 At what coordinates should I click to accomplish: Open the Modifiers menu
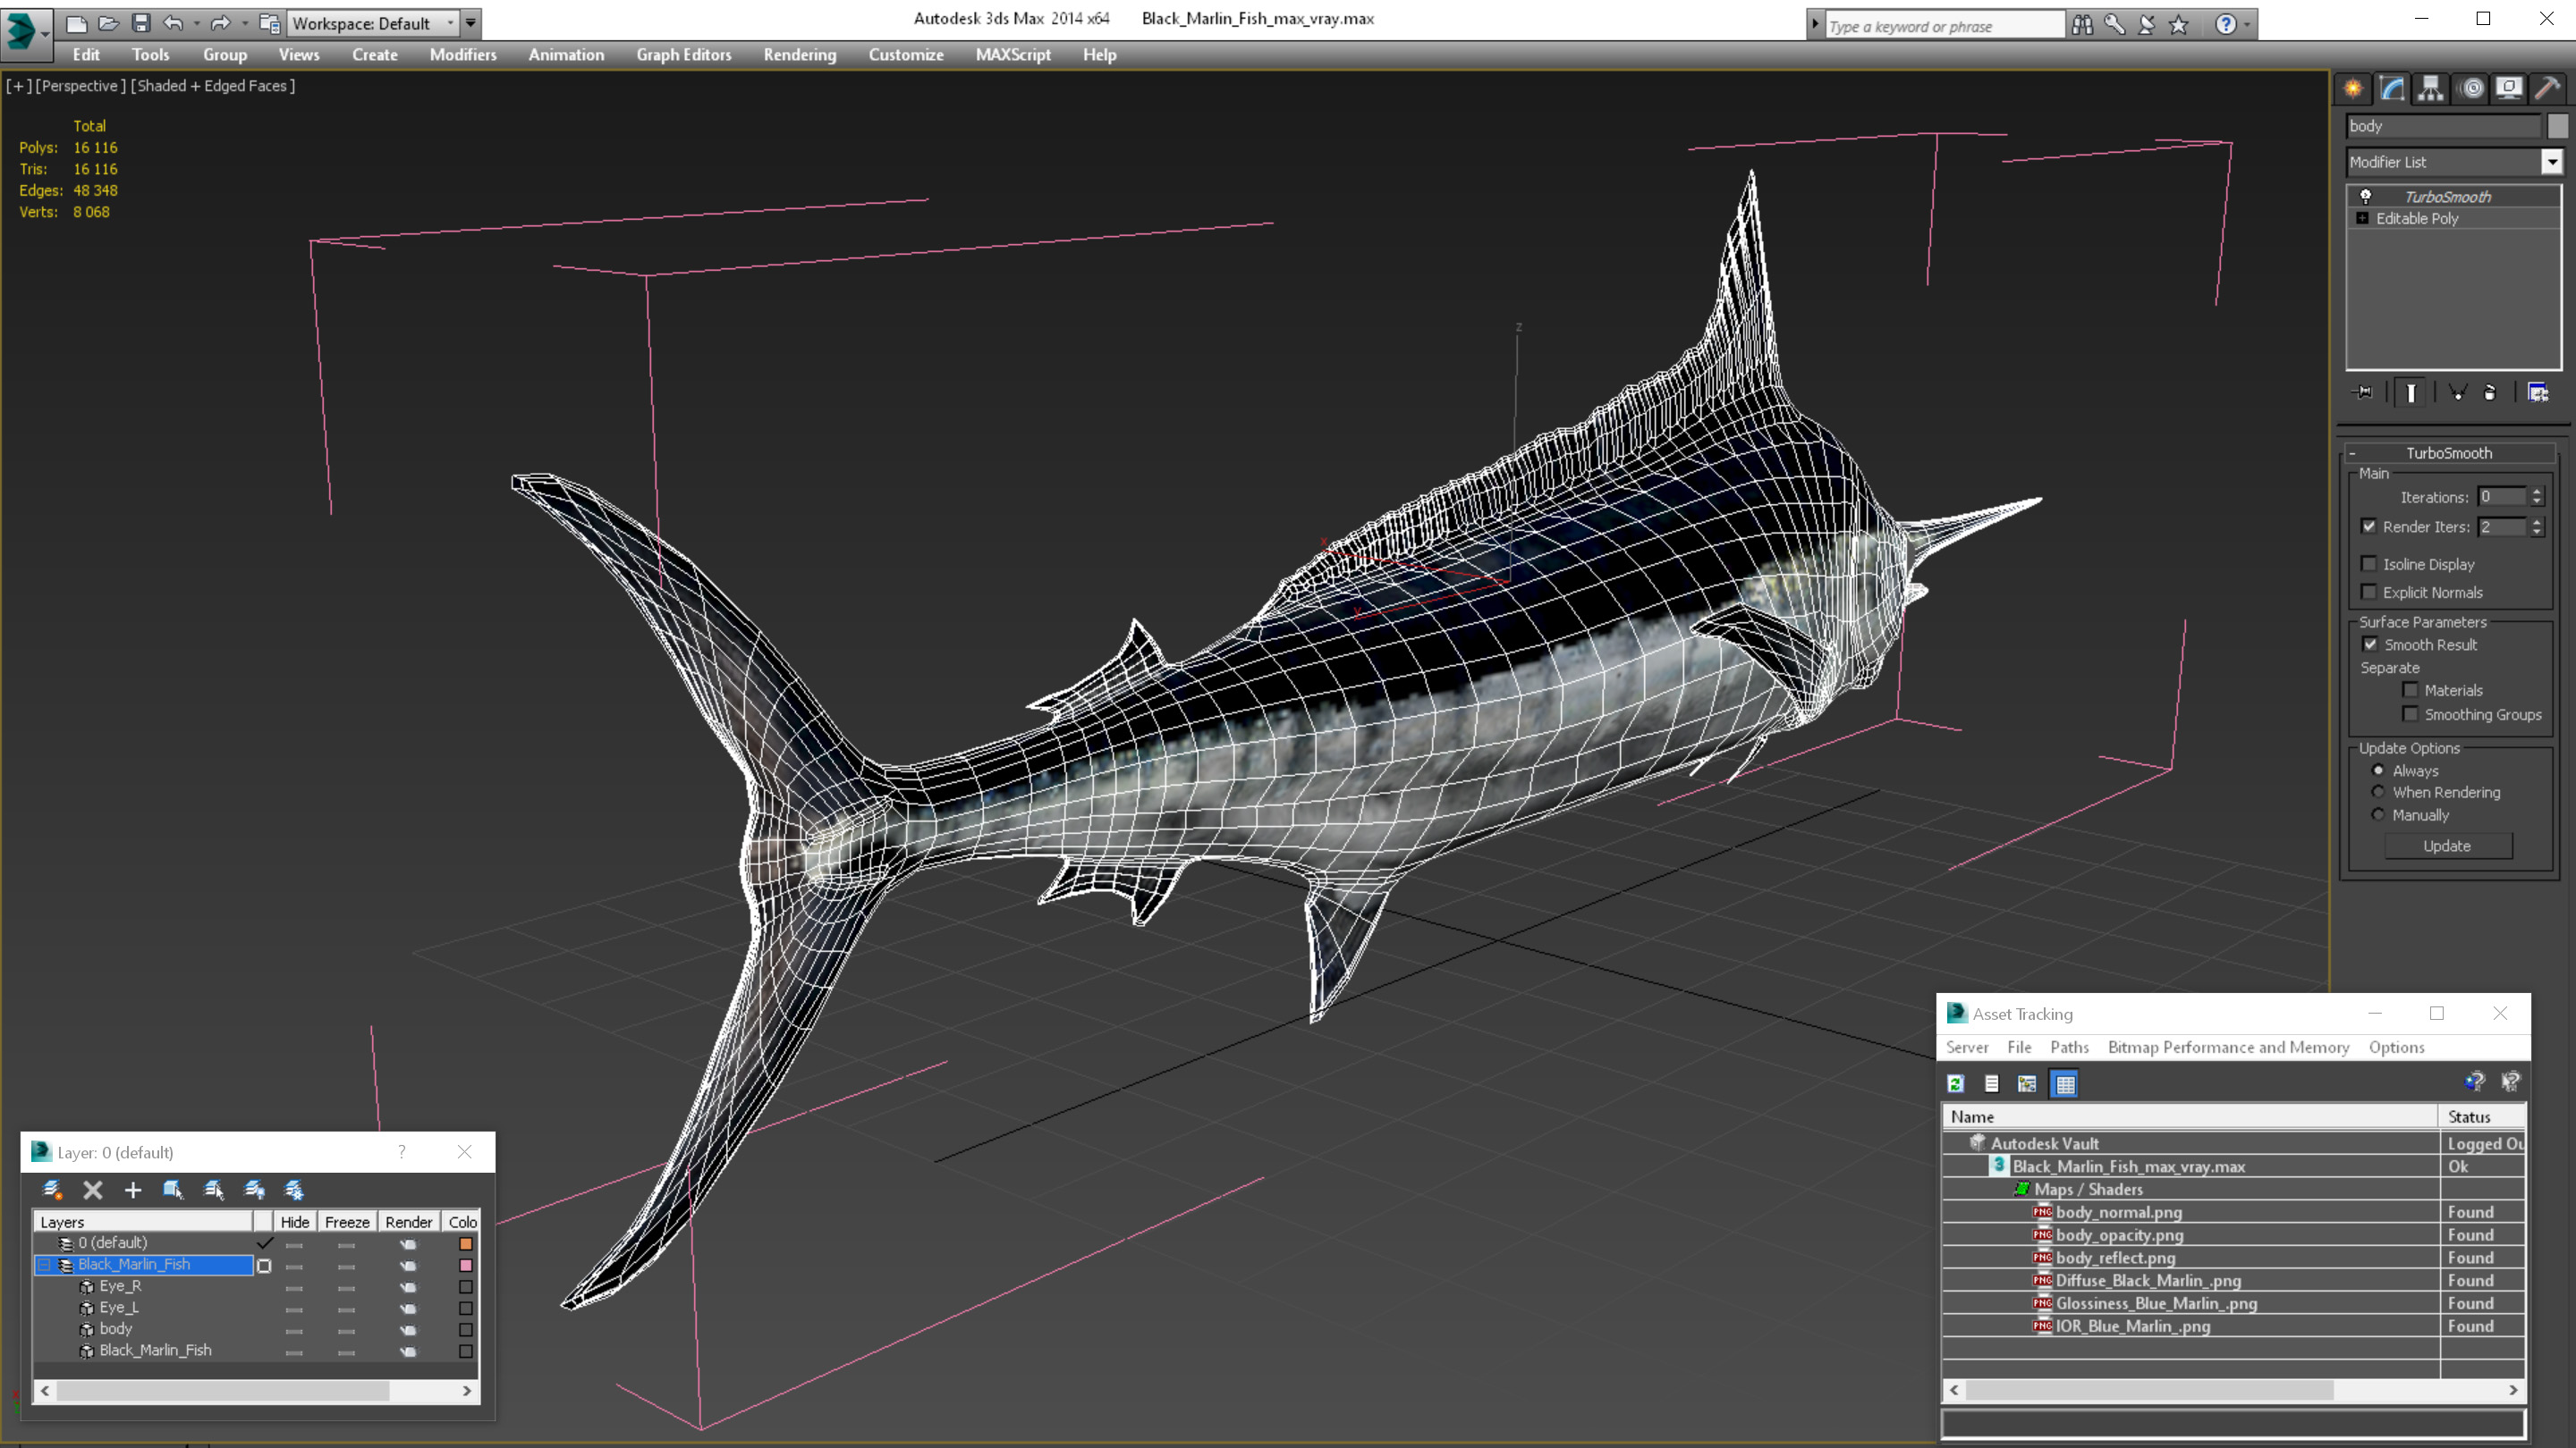coord(463,55)
